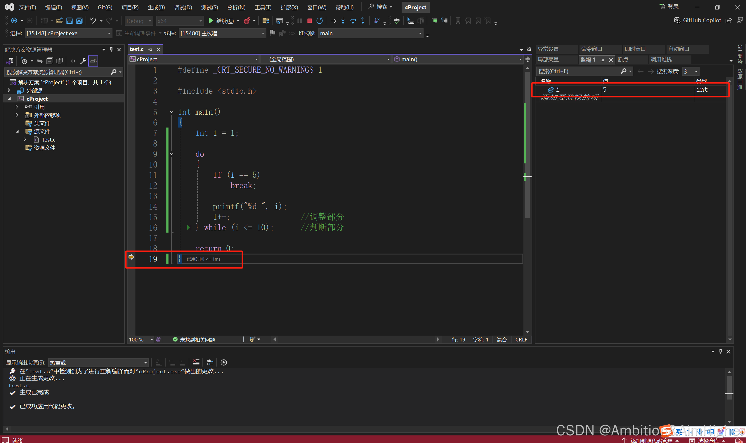The height and width of the screenshot is (443, 746).
Task: Toggle word wrap in the Output panel
Action: [x=210, y=362]
